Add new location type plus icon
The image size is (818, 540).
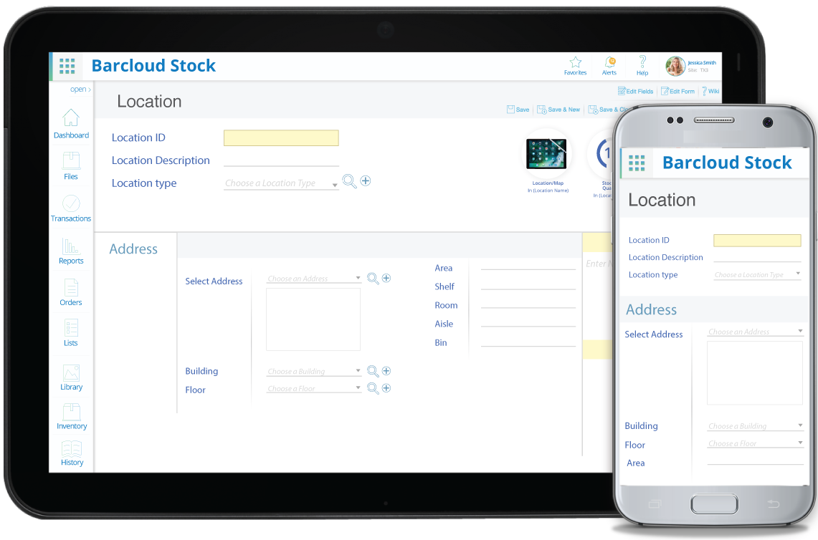point(366,181)
